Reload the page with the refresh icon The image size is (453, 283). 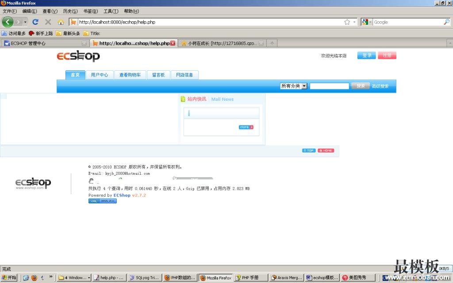35,22
